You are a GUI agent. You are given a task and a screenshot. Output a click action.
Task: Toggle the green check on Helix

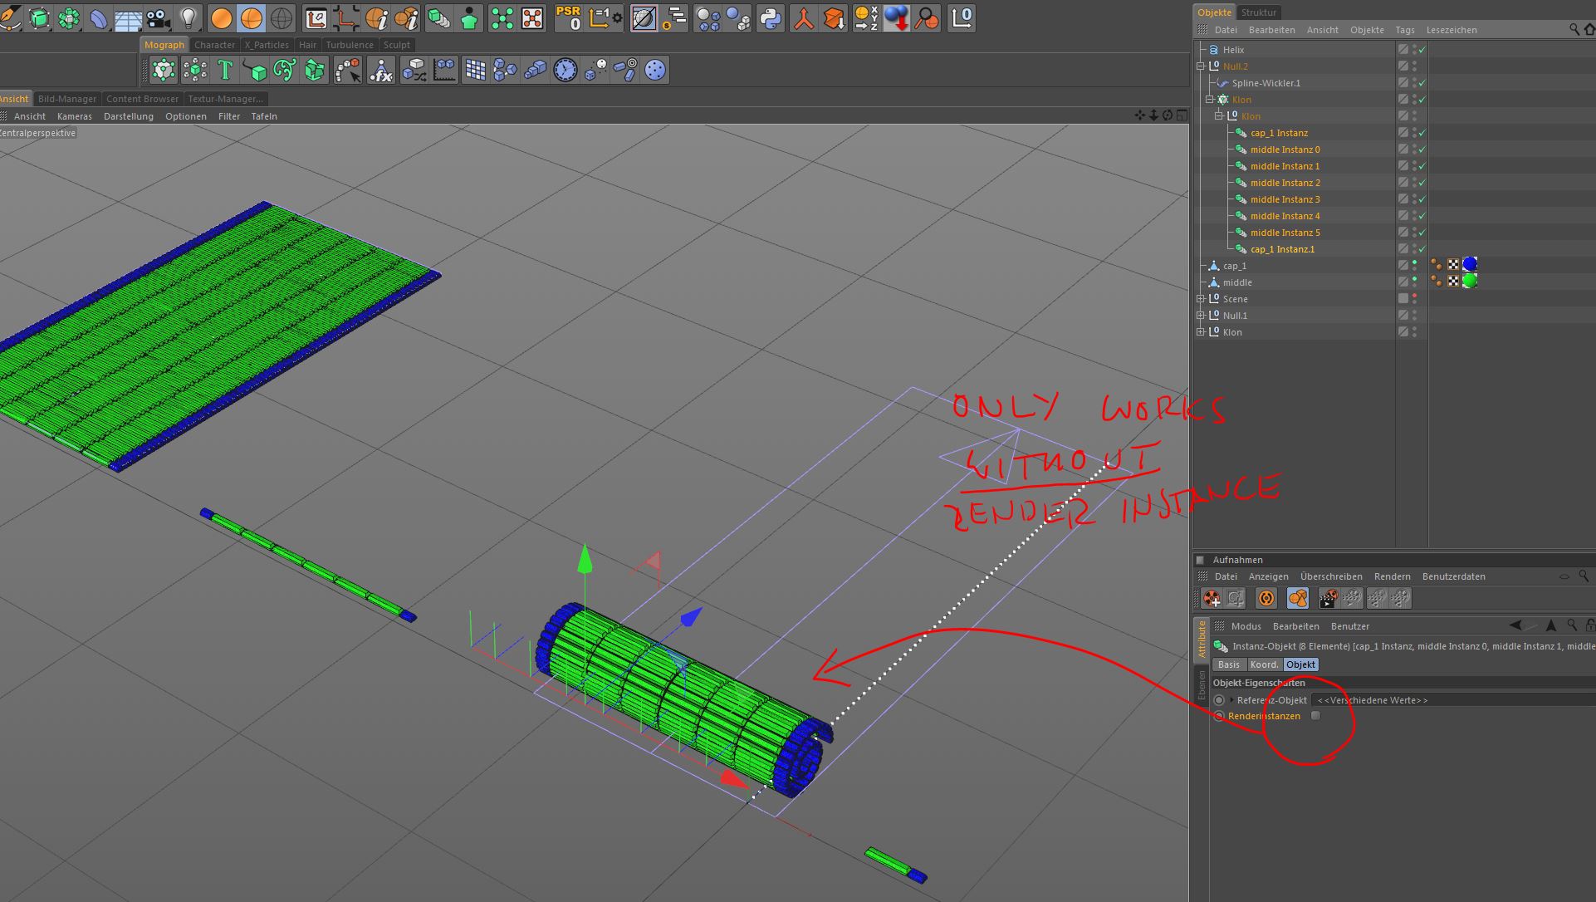pos(1422,50)
